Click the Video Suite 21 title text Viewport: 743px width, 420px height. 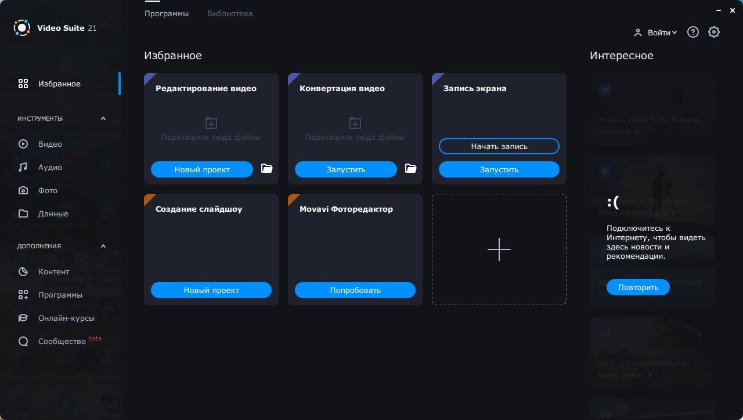tap(67, 28)
